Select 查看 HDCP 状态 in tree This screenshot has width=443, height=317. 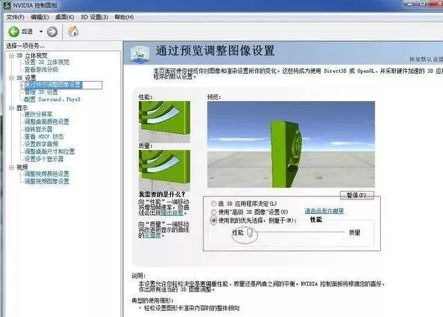pyautogui.click(x=44, y=137)
